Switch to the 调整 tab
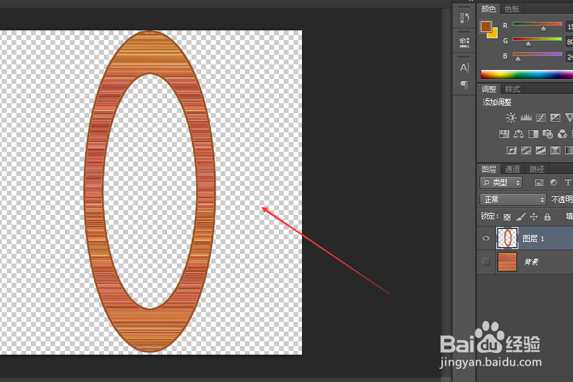 489,89
